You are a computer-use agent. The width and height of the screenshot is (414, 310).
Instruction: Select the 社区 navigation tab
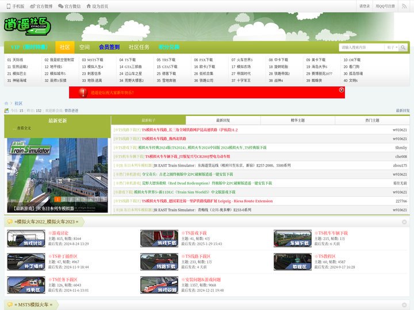tap(64, 47)
